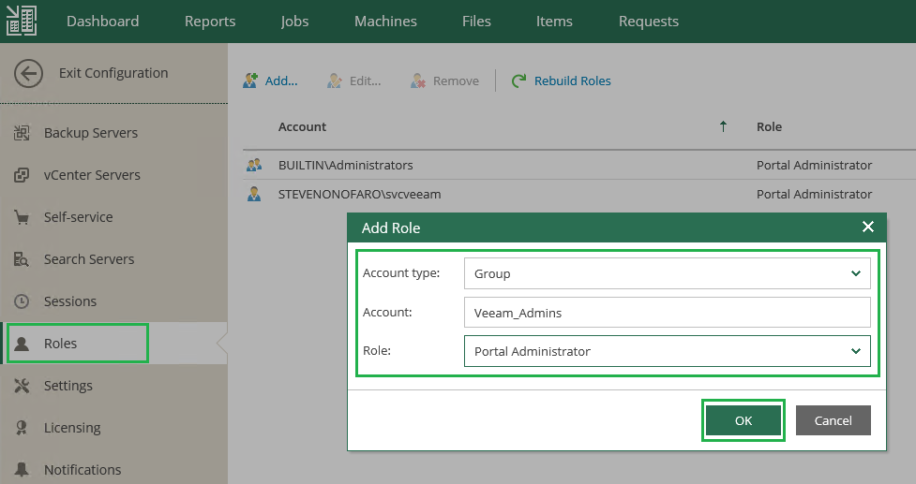
Task: Select the BUILTIN\Administrators account row
Action: tap(345, 165)
